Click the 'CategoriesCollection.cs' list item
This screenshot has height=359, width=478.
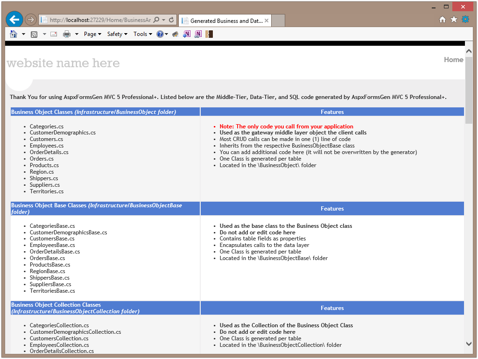[59, 325]
